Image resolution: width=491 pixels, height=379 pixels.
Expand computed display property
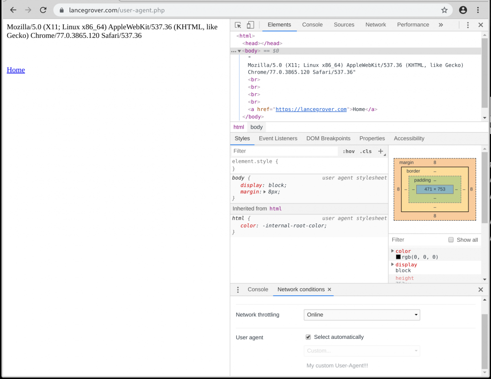coord(392,264)
